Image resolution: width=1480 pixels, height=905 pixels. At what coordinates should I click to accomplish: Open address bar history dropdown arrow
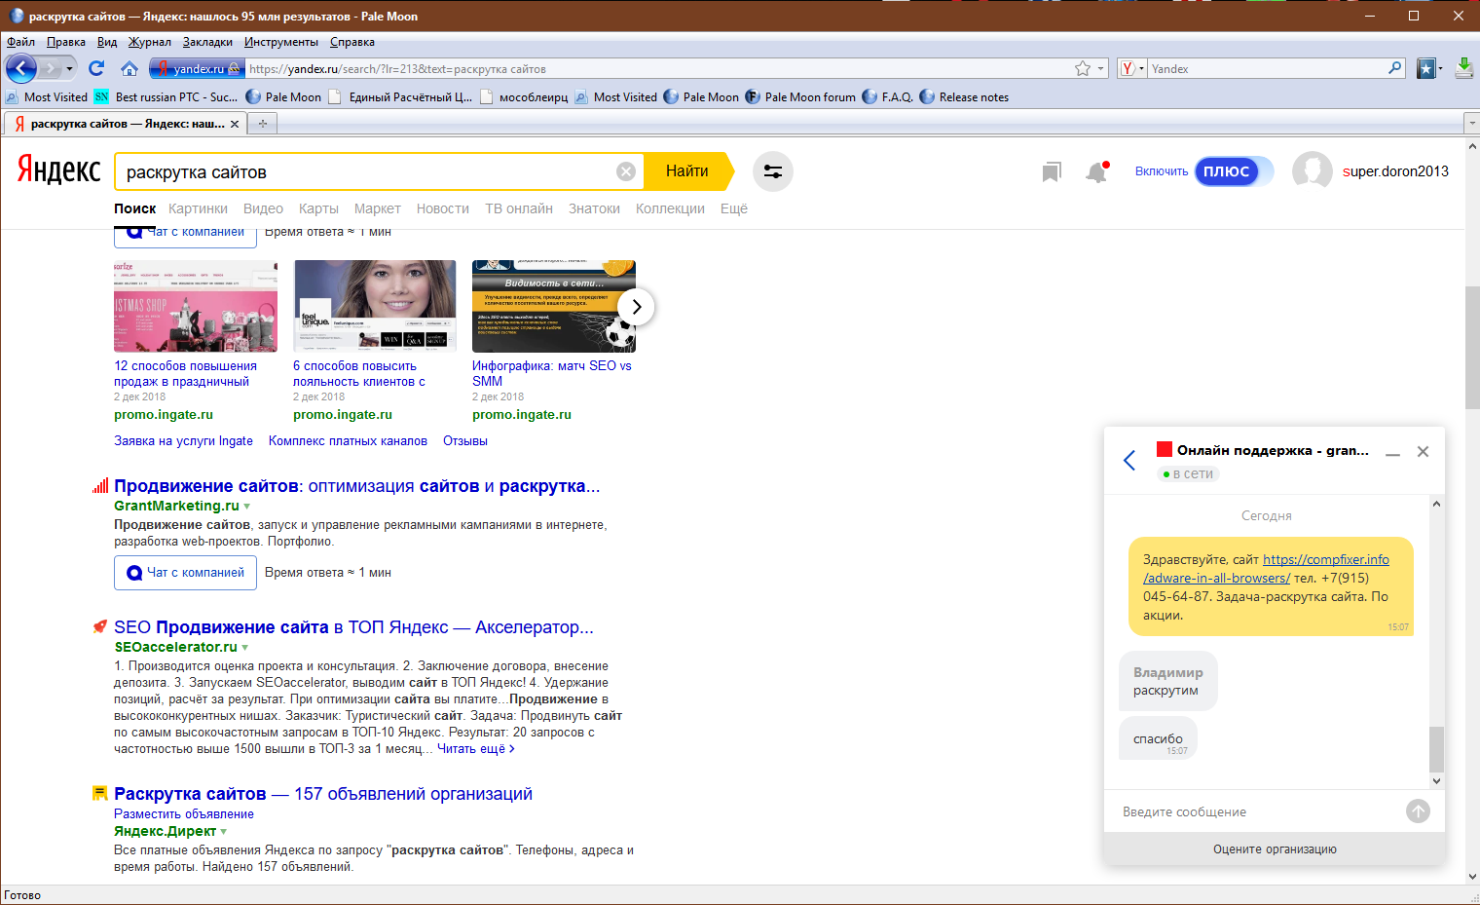(x=1101, y=68)
